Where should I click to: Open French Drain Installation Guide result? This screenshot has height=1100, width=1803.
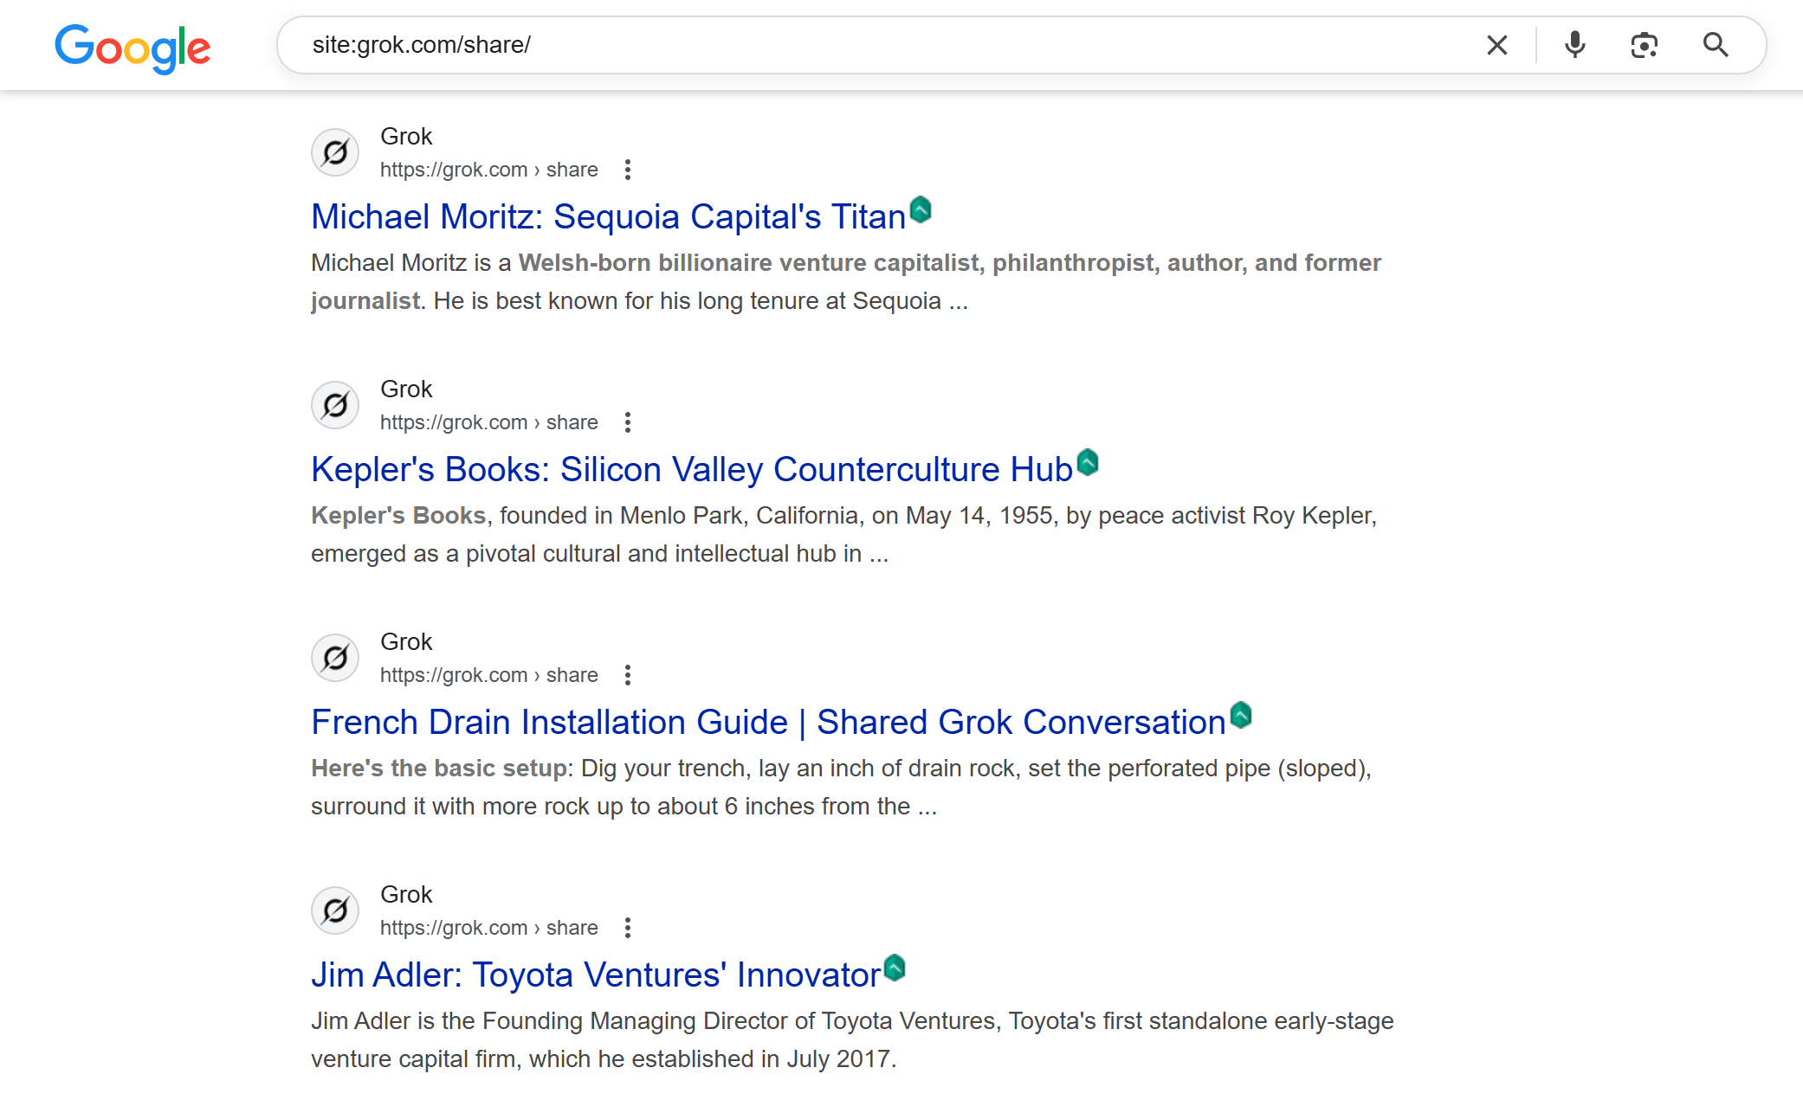click(768, 722)
